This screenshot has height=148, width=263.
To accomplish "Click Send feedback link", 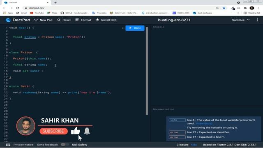I will [x=48, y=145].
